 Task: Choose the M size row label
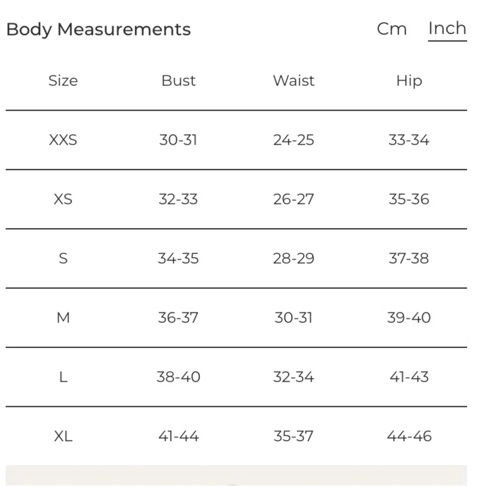[63, 318]
